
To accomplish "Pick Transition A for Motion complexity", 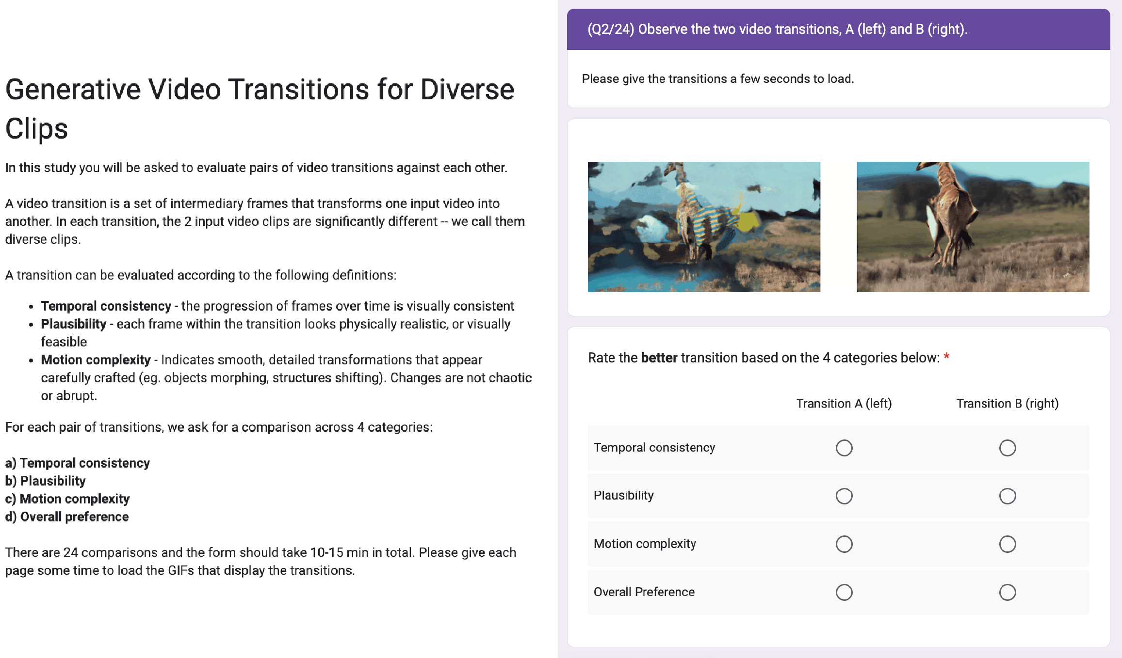I will point(844,544).
